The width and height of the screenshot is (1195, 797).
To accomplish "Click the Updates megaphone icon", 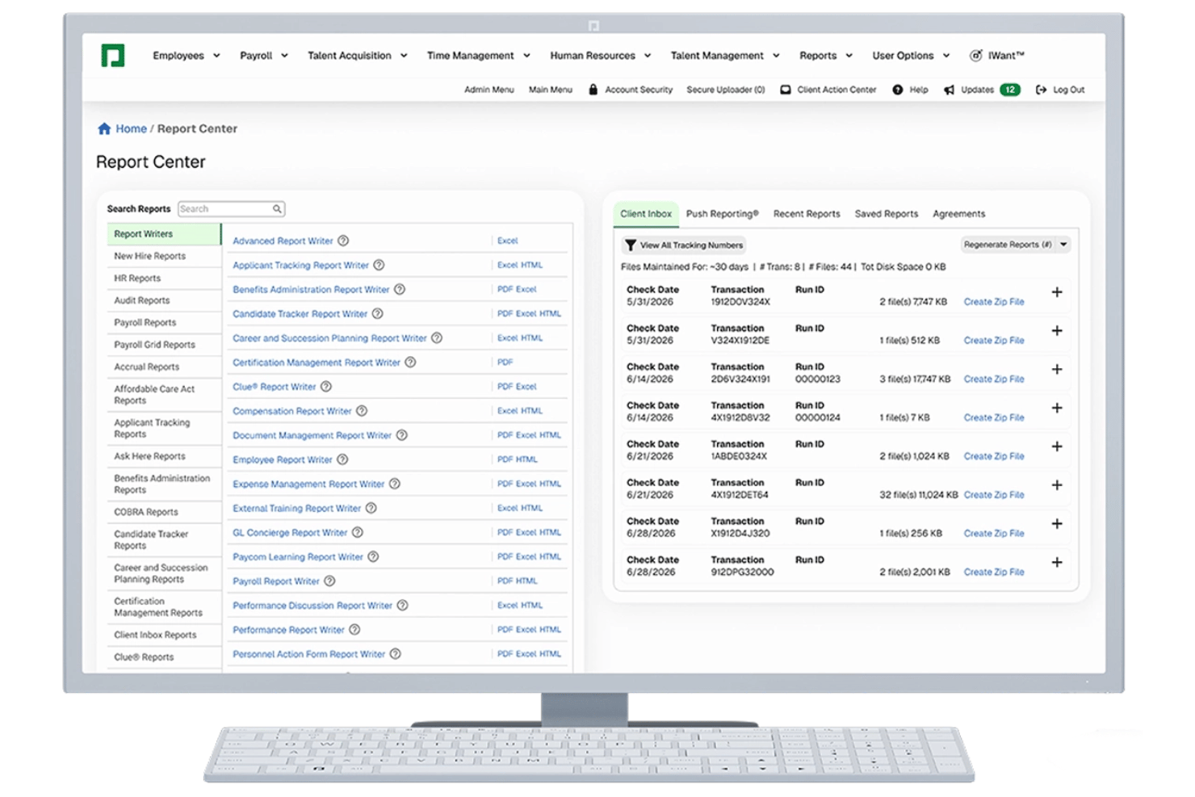I will click(x=949, y=90).
